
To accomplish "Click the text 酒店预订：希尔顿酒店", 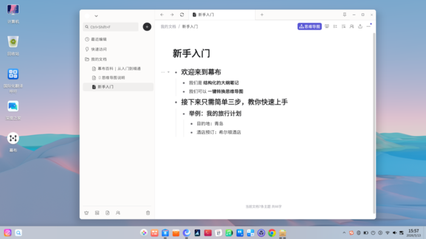I will coord(218,132).
